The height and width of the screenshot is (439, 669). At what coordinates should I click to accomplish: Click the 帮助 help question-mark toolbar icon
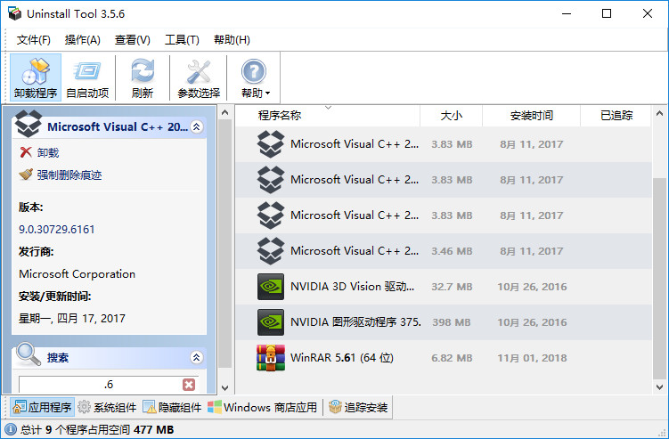253,71
